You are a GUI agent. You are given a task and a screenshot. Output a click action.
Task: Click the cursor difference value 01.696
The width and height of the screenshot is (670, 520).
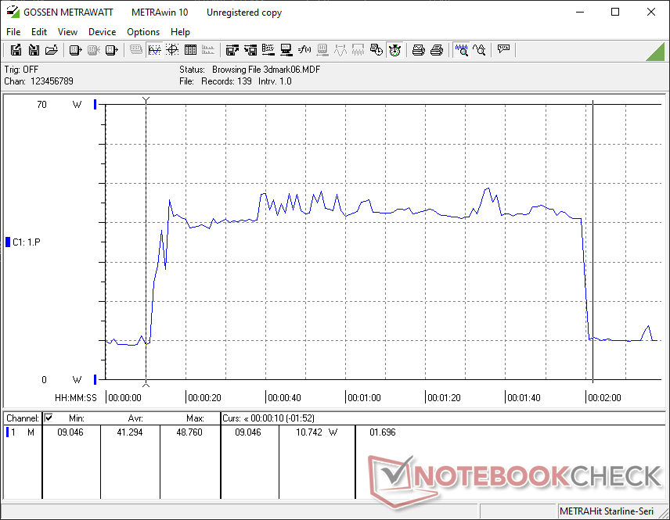[383, 432]
